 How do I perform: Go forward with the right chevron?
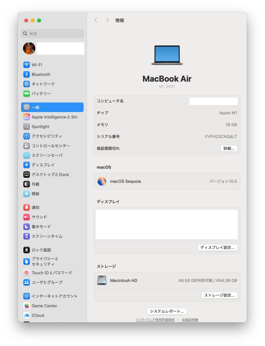[x=107, y=20]
